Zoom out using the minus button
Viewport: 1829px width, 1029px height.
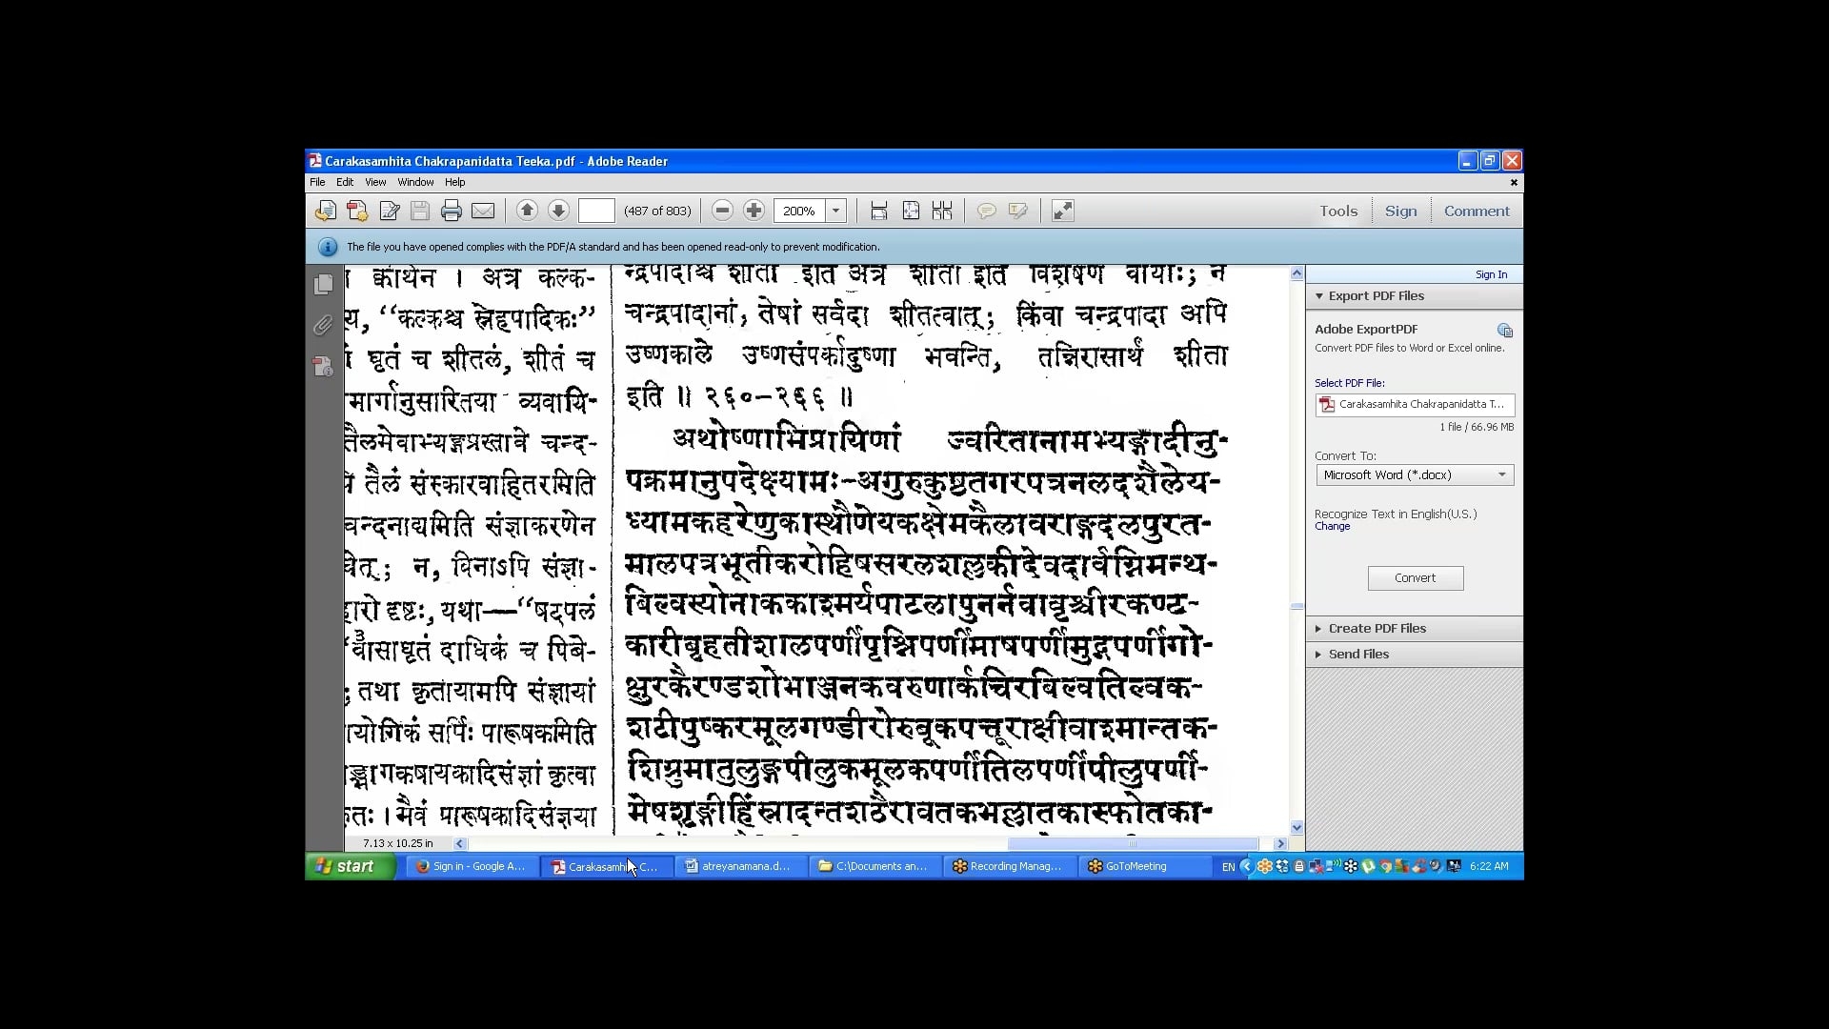pyautogui.click(x=722, y=211)
